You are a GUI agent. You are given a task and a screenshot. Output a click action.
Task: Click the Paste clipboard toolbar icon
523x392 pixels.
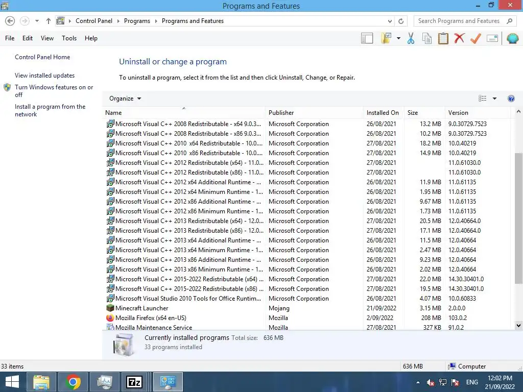pyautogui.click(x=443, y=38)
